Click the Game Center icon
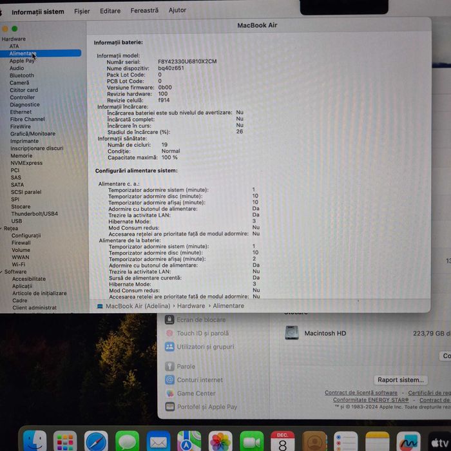Screen dimensions: 451x451 coord(169,393)
